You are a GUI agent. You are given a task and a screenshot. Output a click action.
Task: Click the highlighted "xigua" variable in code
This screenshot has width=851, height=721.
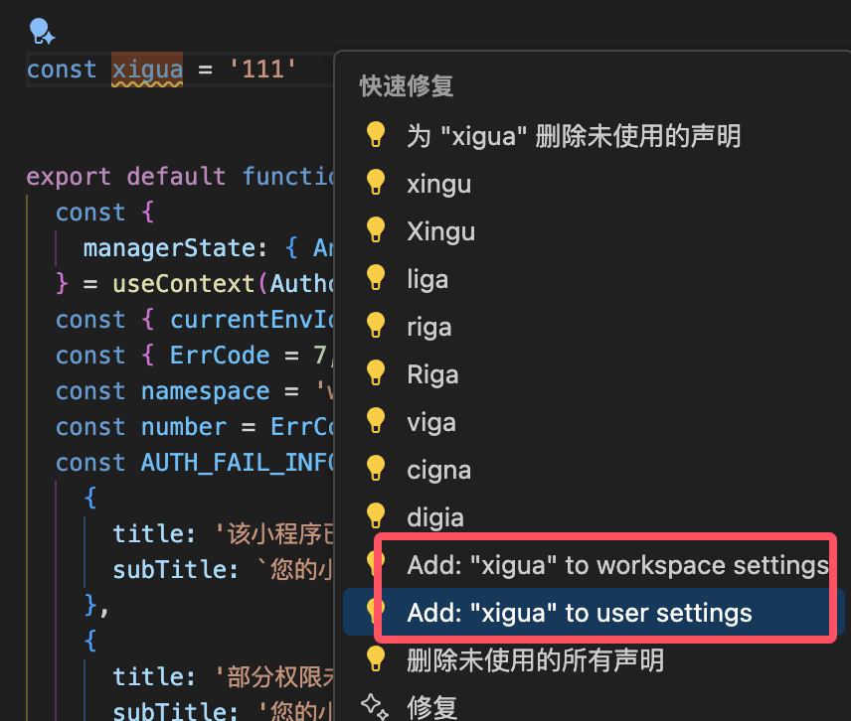point(146,69)
